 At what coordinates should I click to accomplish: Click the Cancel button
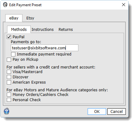click(117, 111)
